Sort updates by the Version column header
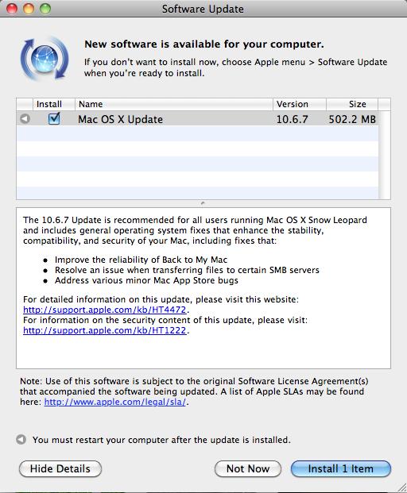 click(x=300, y=104)
